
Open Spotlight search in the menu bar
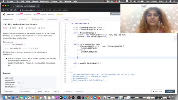tap(166, 1)
